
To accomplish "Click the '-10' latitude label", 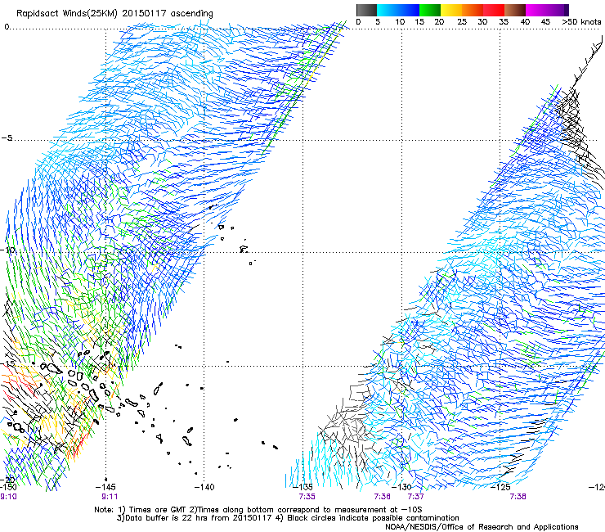I will (x=7, y=250).
